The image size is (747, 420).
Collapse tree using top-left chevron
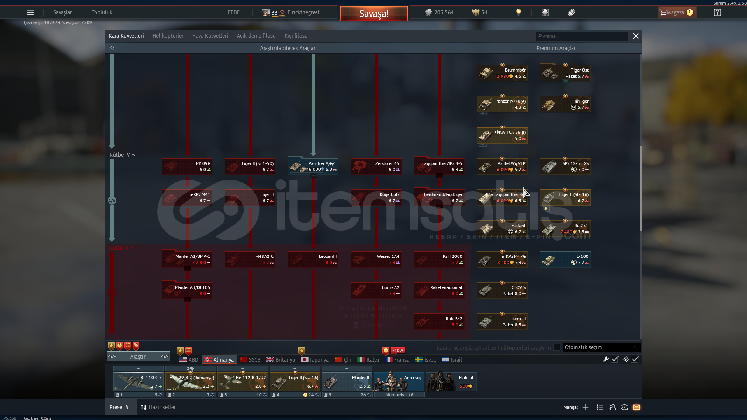[112, 48]
